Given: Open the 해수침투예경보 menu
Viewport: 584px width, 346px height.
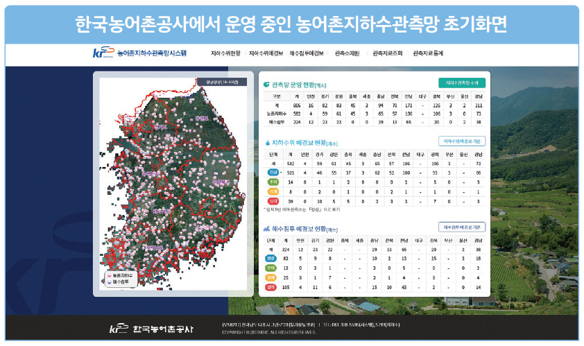Looking at the screenshot, I should 307,53.
